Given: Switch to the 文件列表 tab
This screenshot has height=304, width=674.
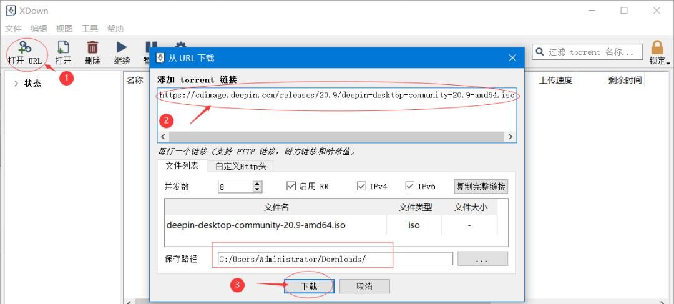Looking at the screenshot, I should pos(182,165).
